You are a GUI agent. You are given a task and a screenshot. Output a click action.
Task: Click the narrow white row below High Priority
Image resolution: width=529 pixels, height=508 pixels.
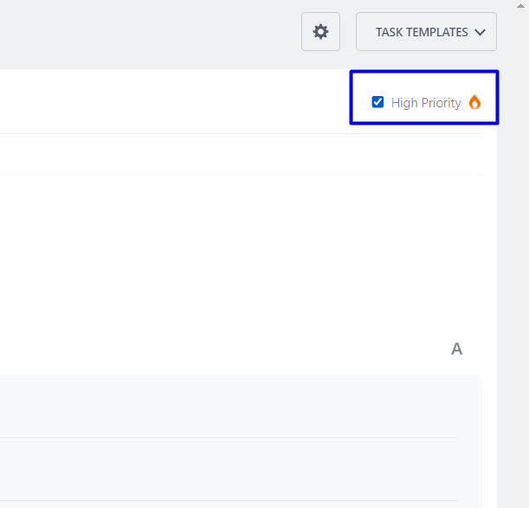241,154
